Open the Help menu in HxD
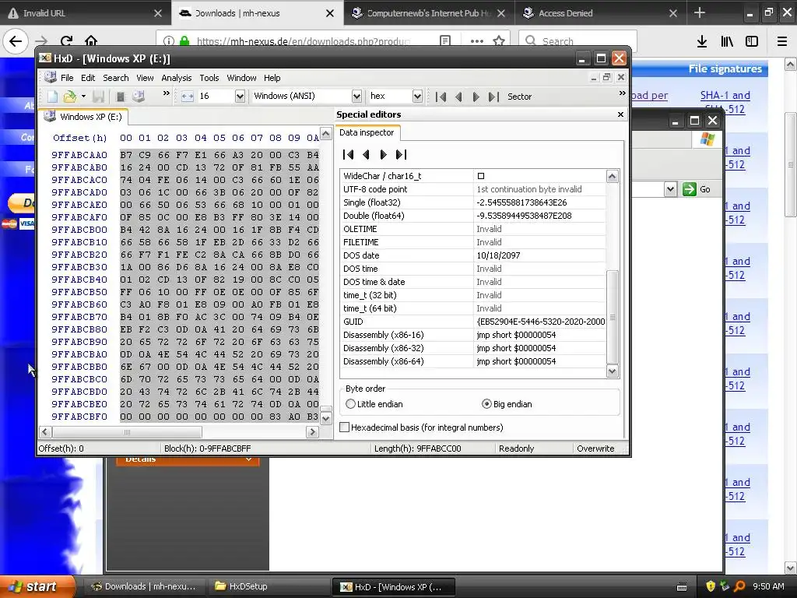This screenshot has height=598, width=797. pyautogui.click(x=272, y=78)
